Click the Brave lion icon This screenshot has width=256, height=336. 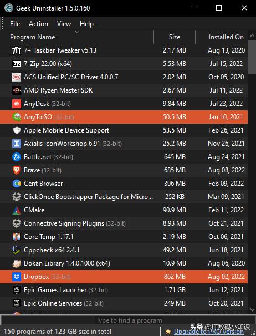coord(17,170)
